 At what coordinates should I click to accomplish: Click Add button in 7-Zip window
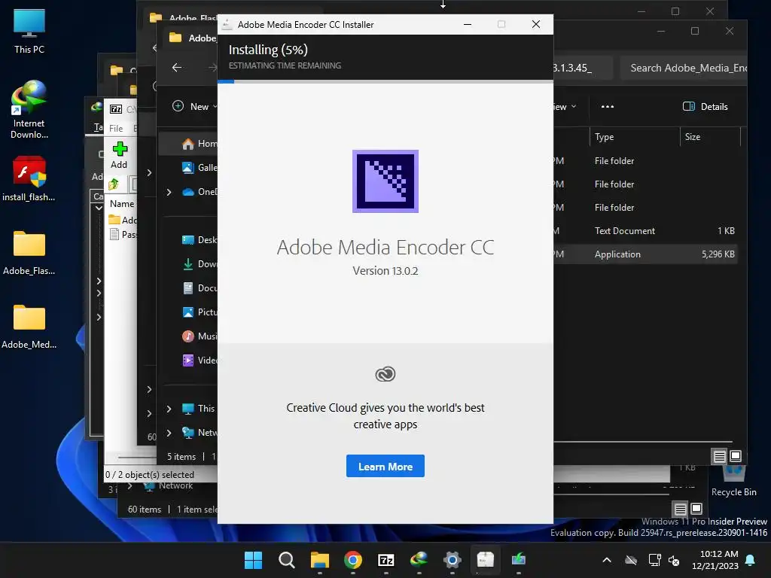tap(120, 155)
